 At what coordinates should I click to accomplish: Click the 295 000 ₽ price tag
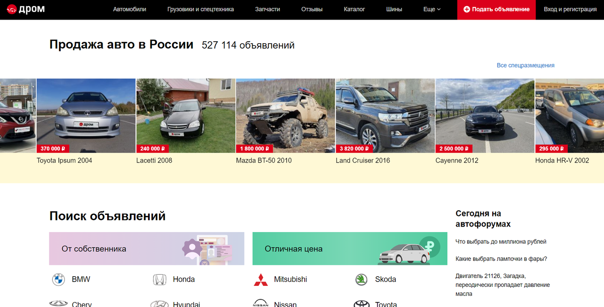(x=551, y=148)
